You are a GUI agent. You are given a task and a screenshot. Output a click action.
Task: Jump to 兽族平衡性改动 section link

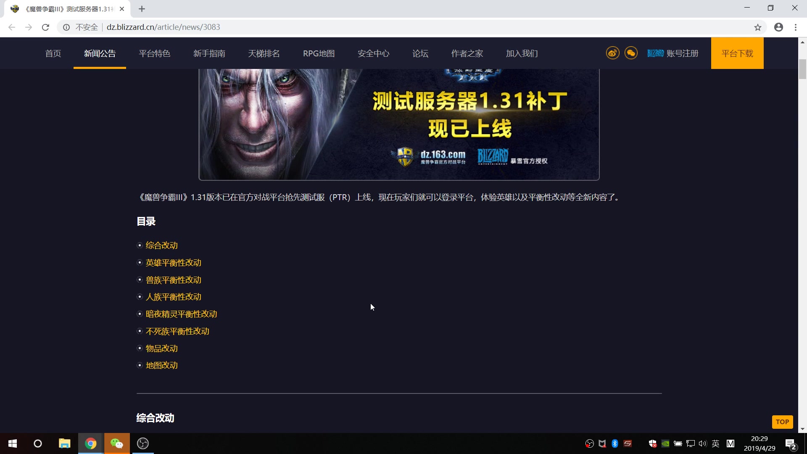(x=174, y=280)
